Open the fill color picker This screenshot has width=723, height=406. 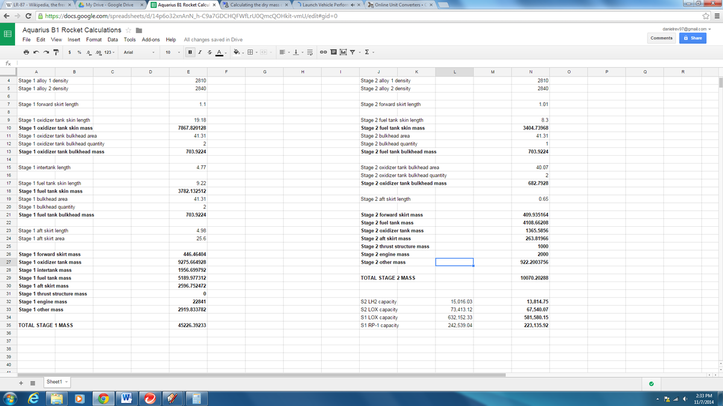pyautogui.click(x=238, y=52)
